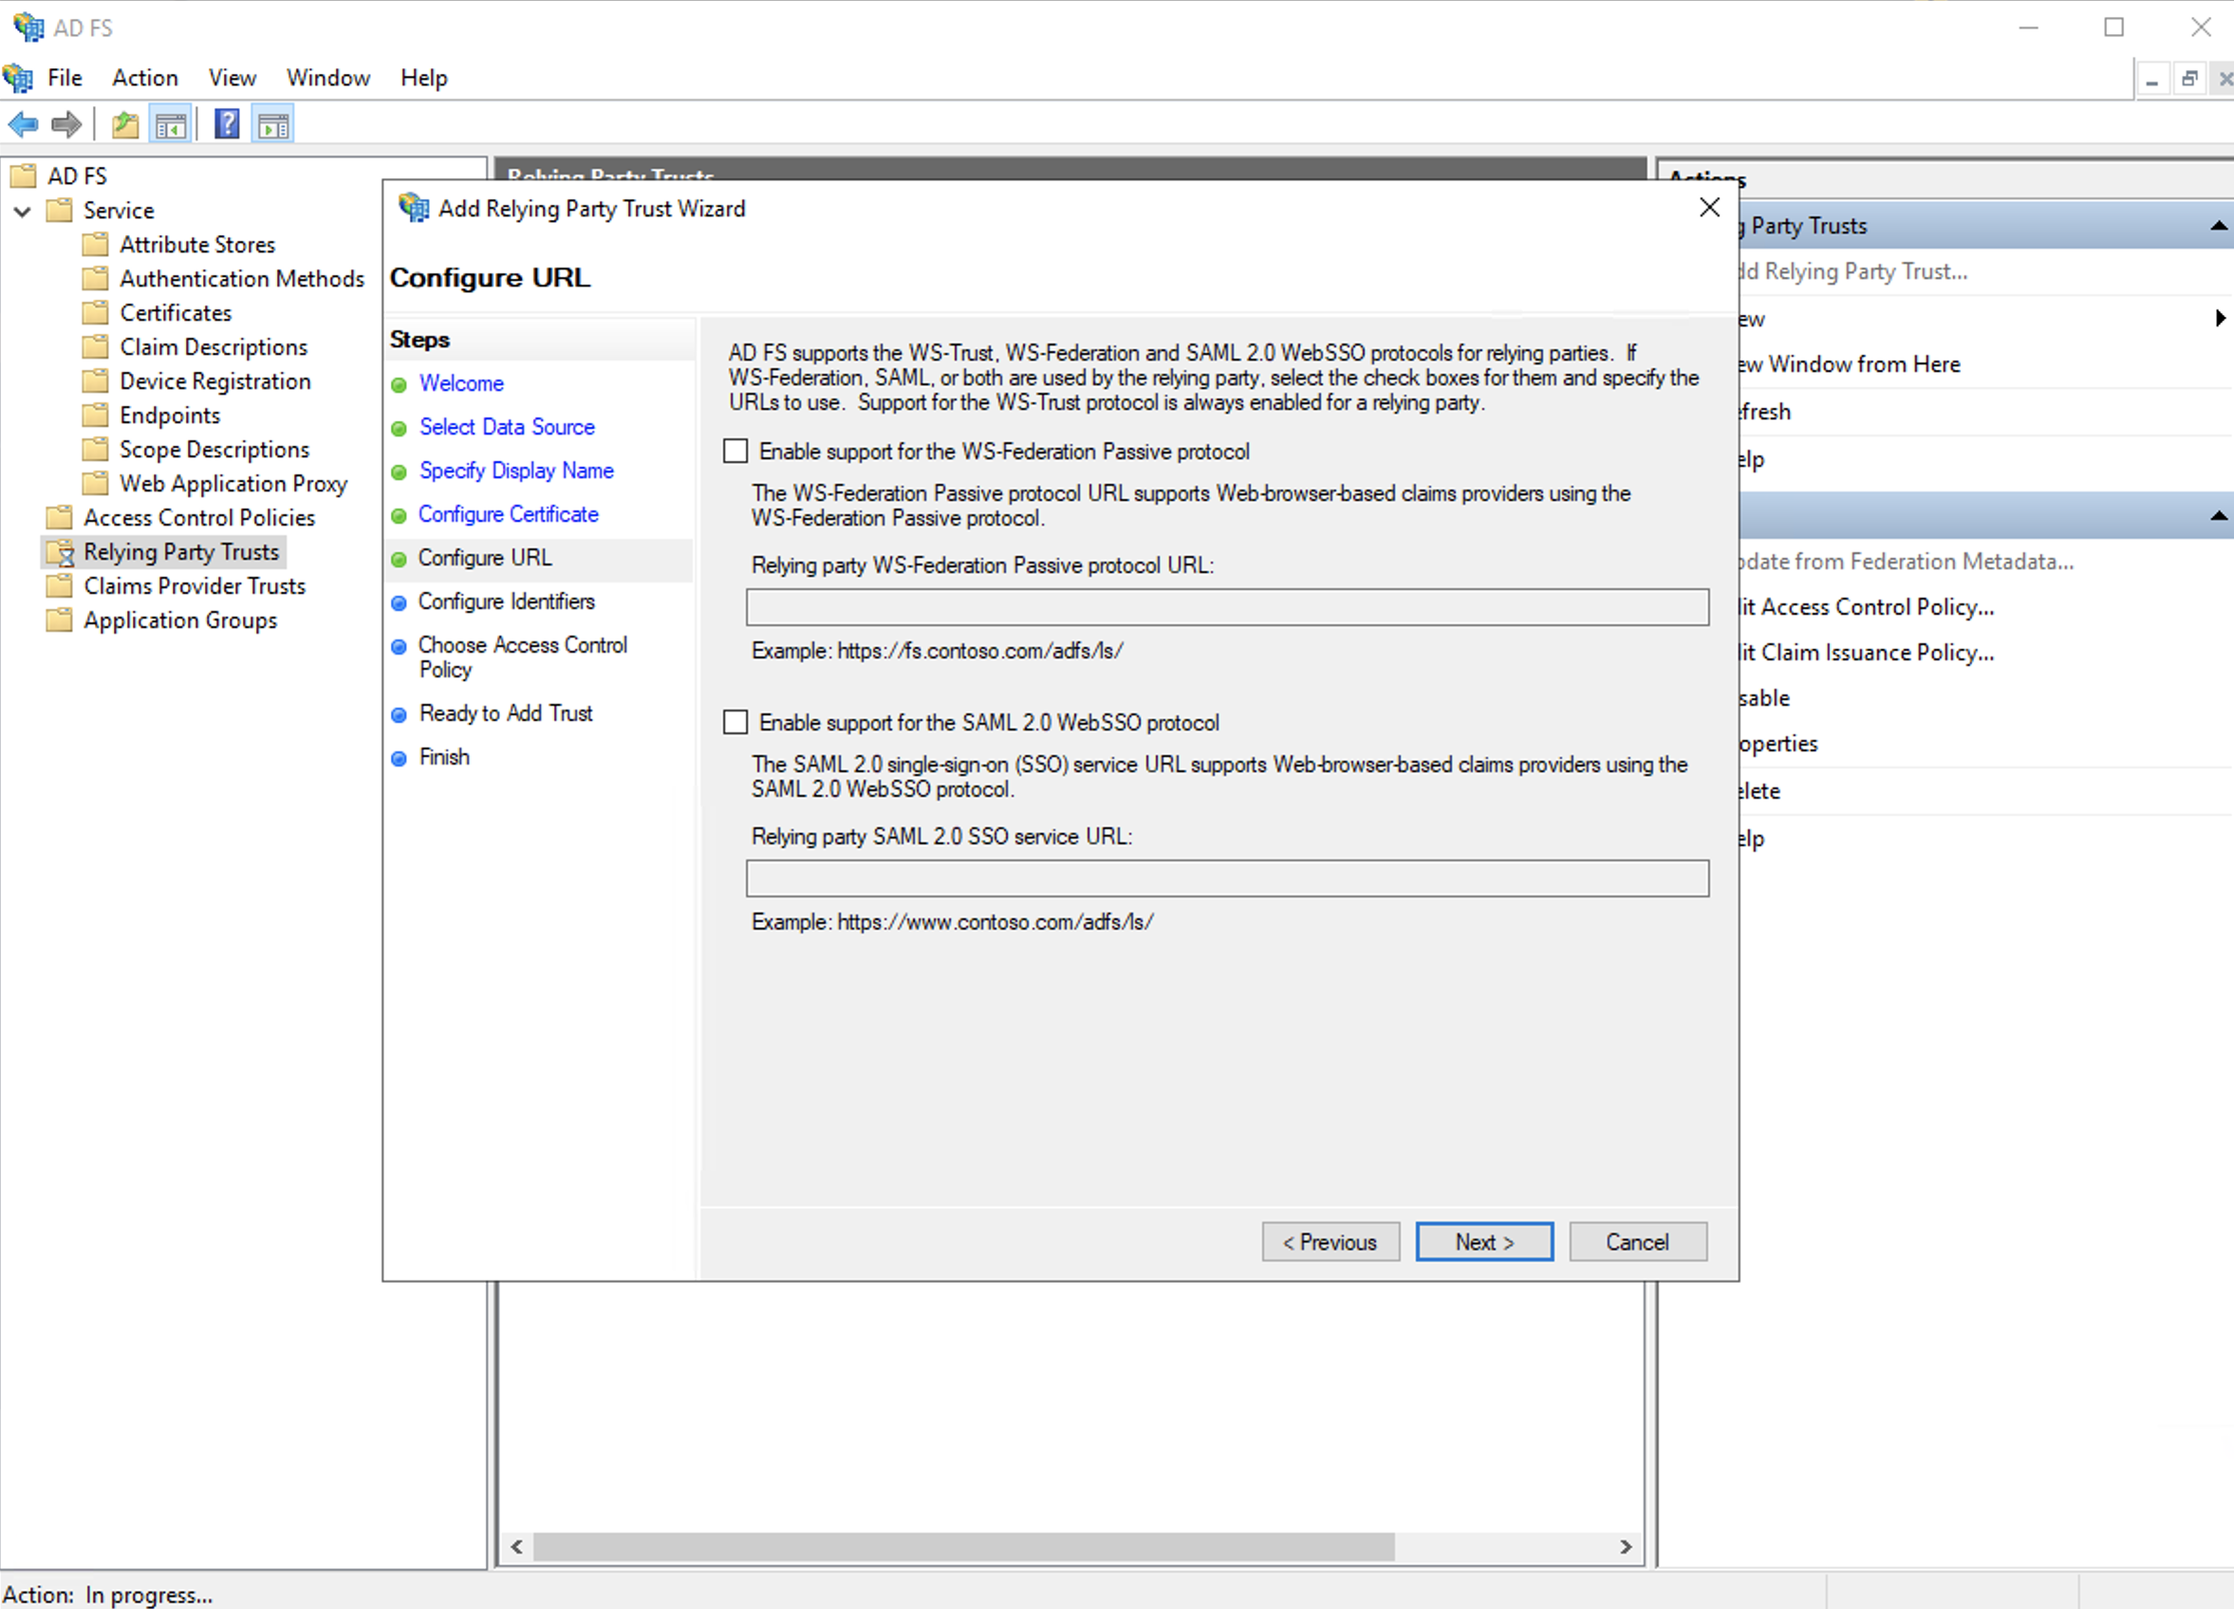Collapse the Relying Party Trusts actions section

point(2218,226)
